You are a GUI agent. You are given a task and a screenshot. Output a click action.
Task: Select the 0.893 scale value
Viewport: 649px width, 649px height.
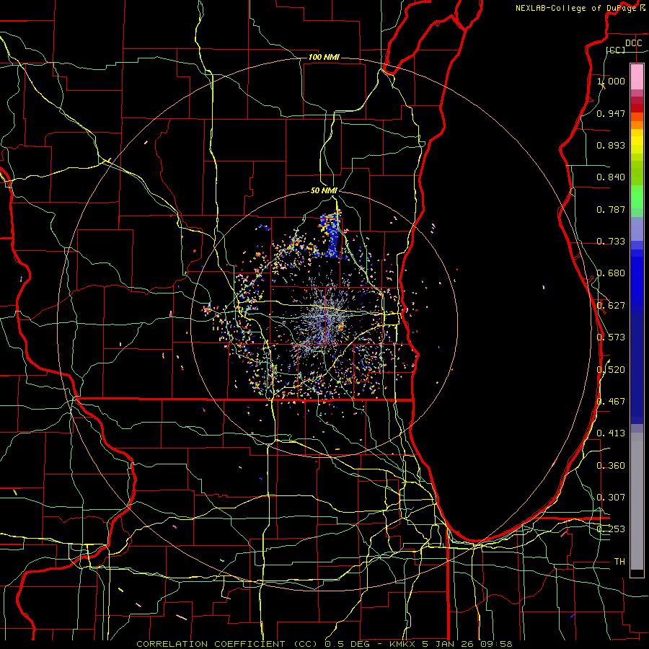[x=611, y=145]
